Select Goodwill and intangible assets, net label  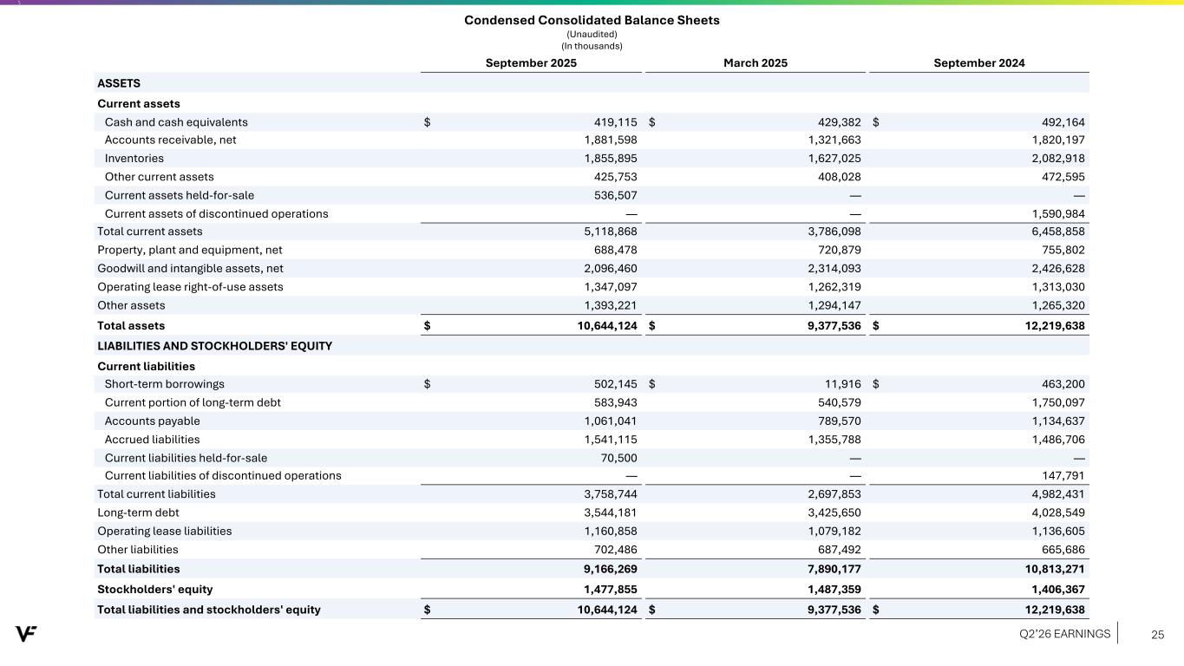[190, 269]
